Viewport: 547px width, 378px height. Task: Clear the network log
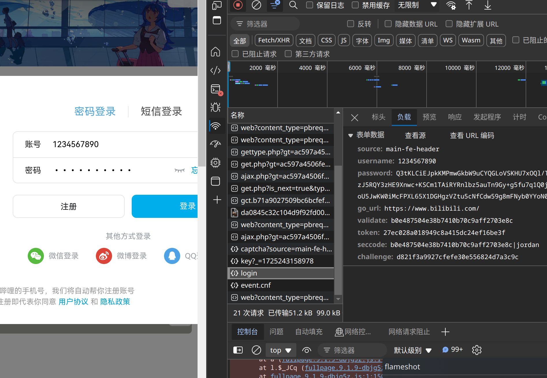[x=256, y=5]
